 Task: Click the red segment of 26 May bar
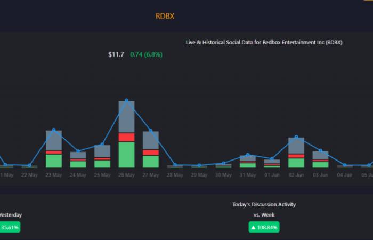127,138
